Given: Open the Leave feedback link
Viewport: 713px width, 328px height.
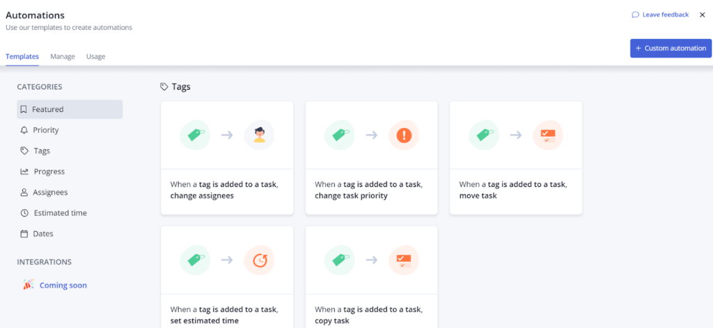Looking at the screenshot, I should click(x=660, y=15).
